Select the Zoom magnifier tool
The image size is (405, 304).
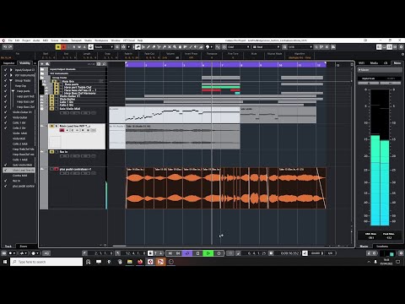click(x=175, y=47)
